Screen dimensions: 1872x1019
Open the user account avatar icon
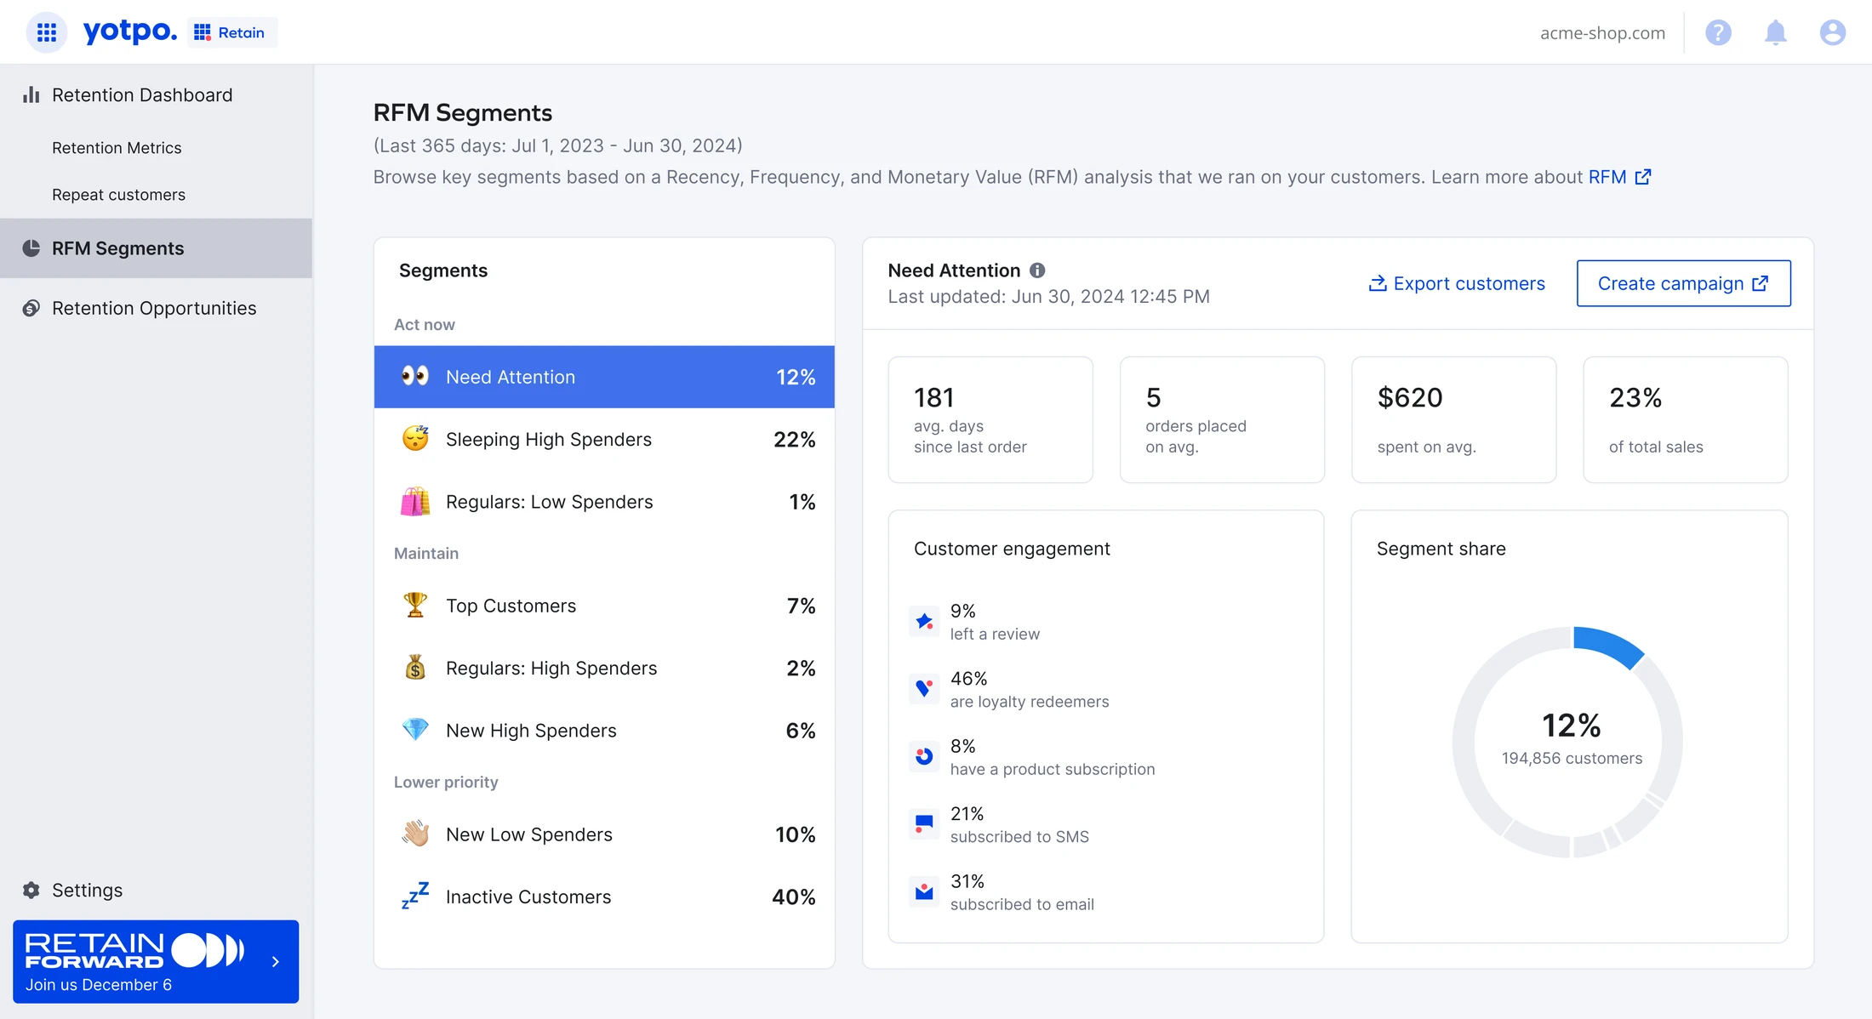[1832, 32]
